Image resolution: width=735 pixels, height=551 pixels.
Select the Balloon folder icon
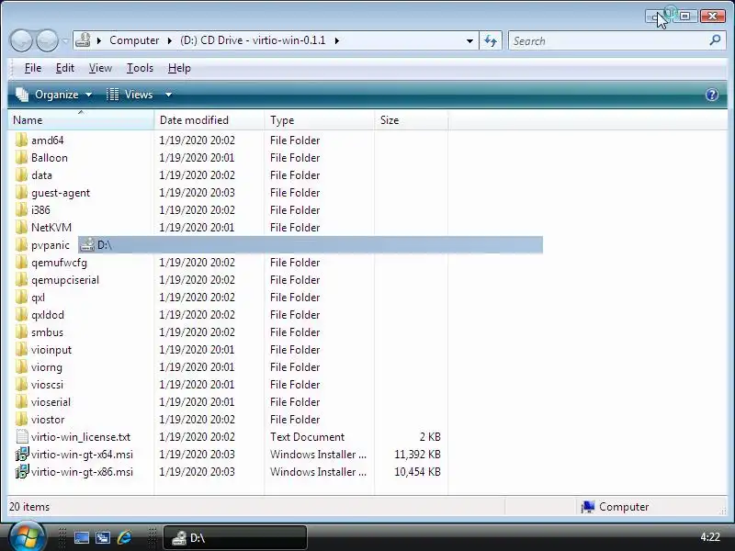(21, 157)
